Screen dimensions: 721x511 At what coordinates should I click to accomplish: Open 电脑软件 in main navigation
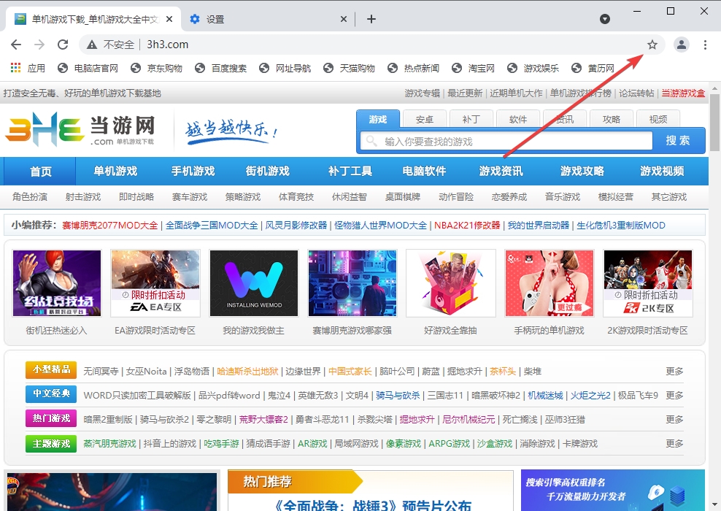tap(424, 171)
